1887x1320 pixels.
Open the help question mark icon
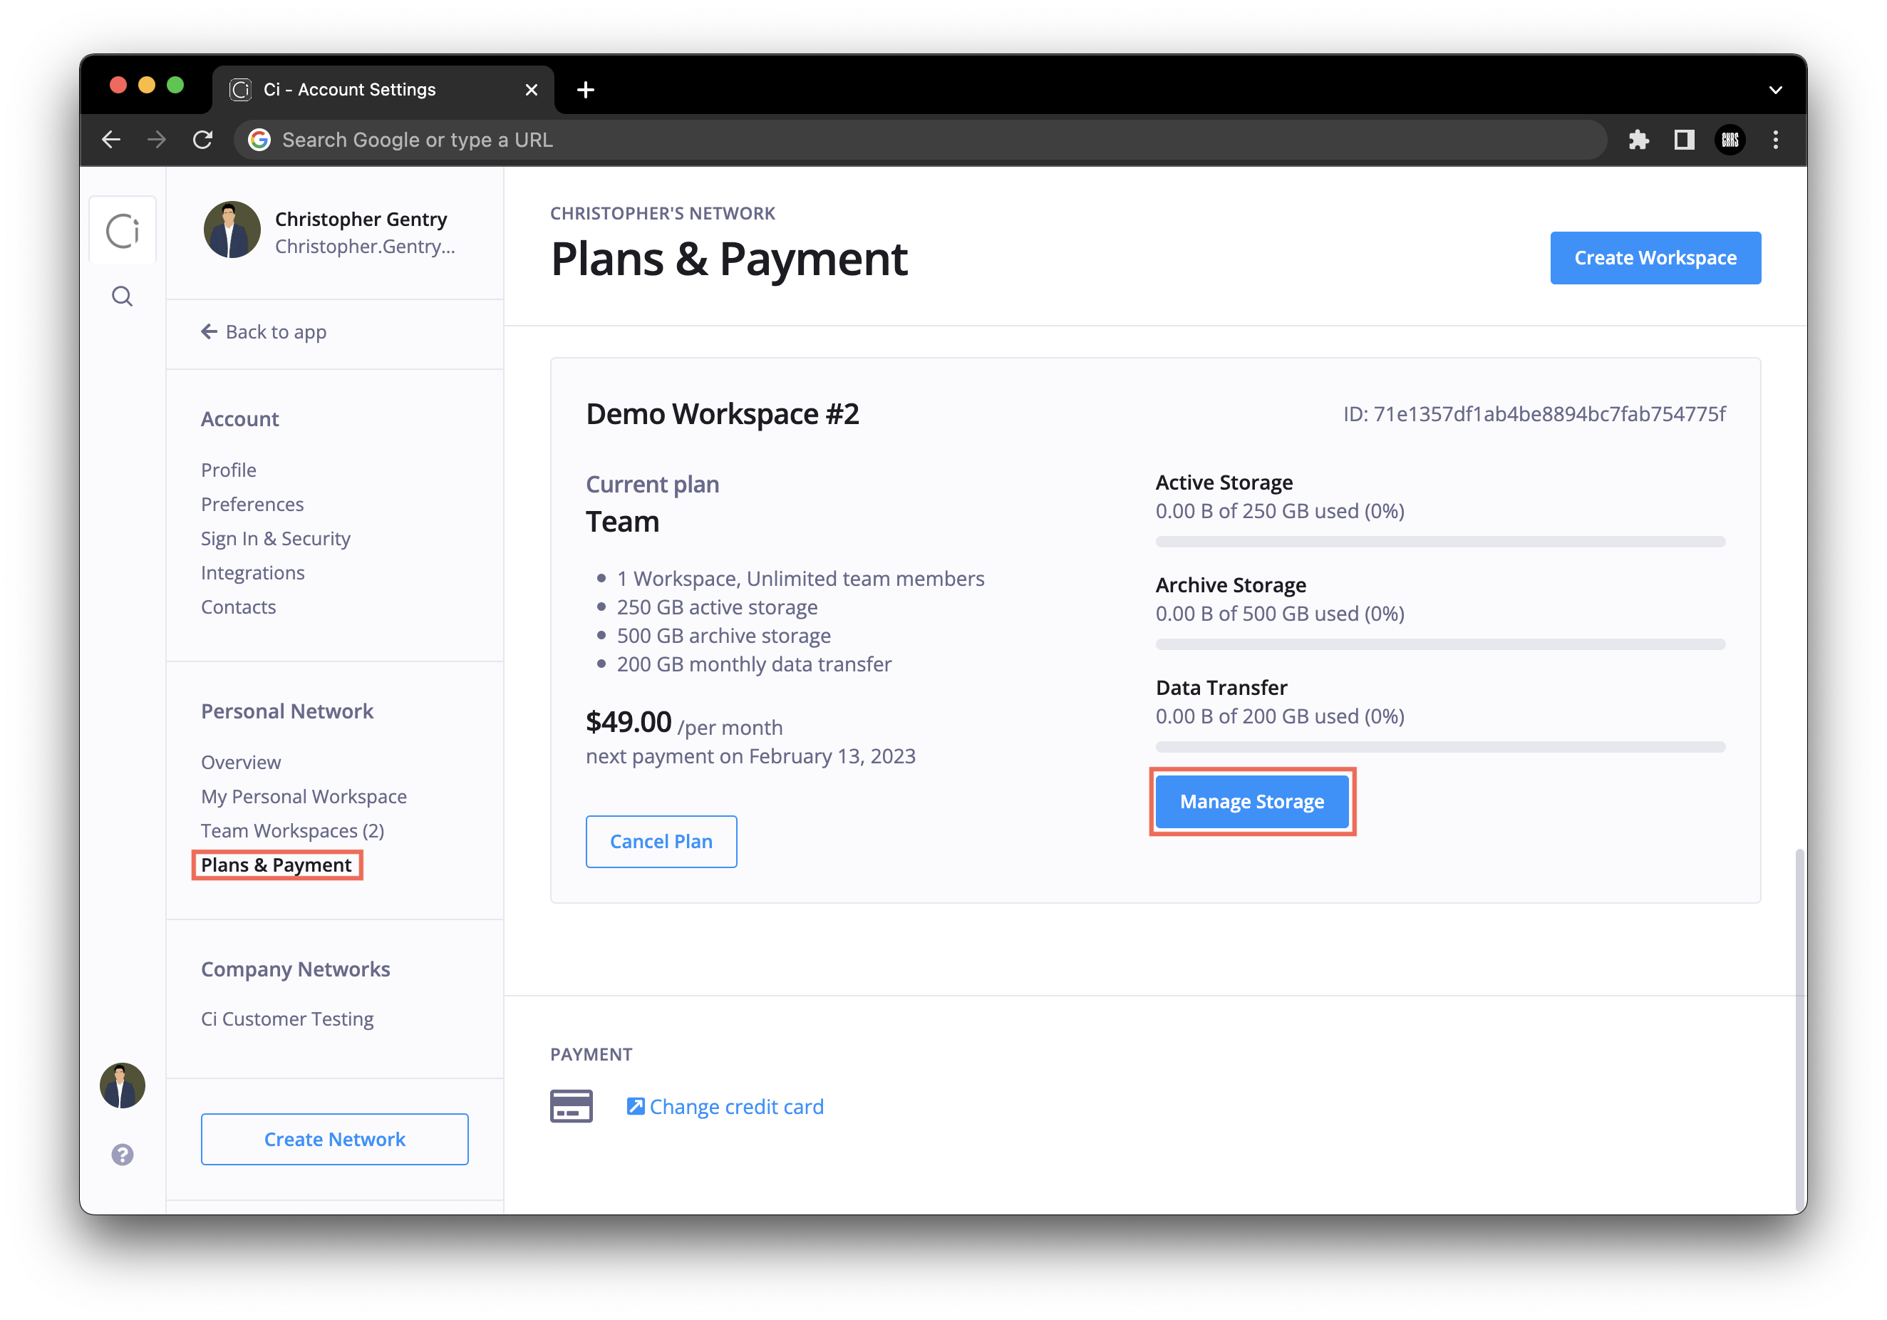[123, 1155]
